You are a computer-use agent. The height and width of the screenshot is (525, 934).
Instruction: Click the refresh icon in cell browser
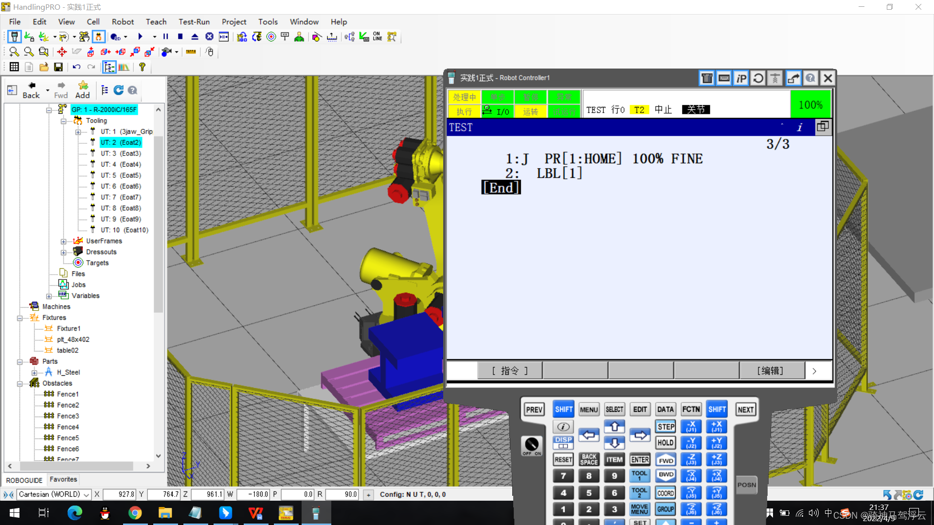pyautogui.click(x=118, y=90)
